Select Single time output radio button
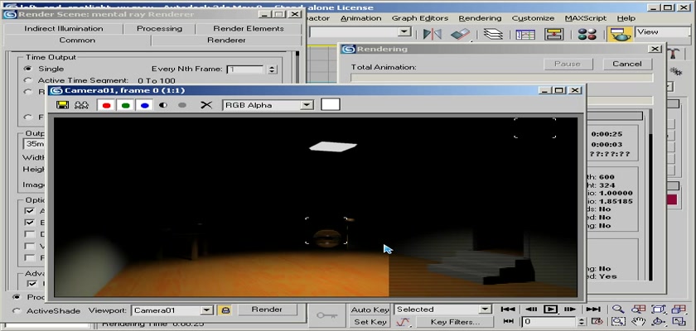696x331 pixels. (x=28, y=69)
